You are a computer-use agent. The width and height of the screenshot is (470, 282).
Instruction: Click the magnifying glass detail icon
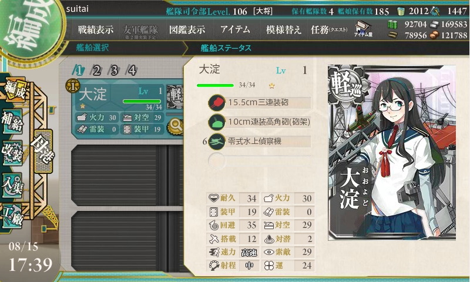[x=175, y=126]
